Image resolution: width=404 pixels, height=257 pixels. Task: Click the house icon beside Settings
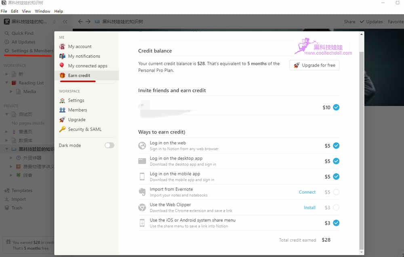[62, 100]
